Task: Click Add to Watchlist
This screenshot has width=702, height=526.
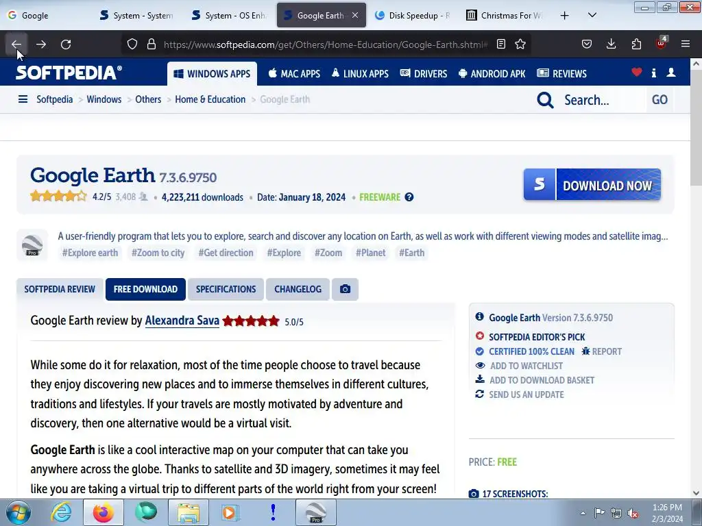Action: click(520, 366)
